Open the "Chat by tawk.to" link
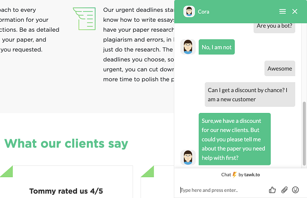Screen dimensions: 307x198 240,175
